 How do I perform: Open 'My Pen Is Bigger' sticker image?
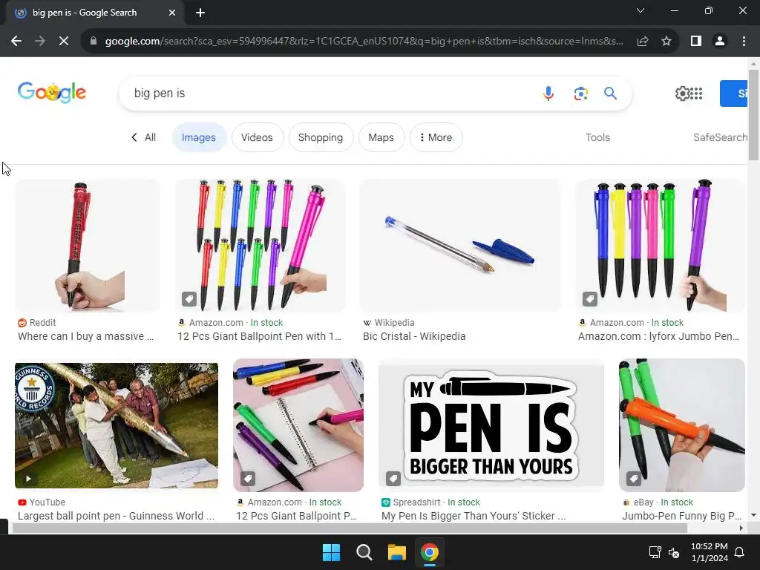[x=491, y=425]
